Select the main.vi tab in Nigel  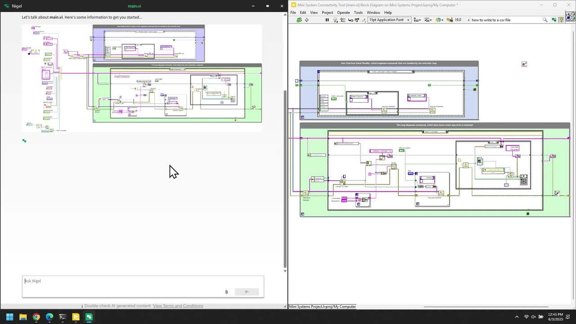(134, 6)
